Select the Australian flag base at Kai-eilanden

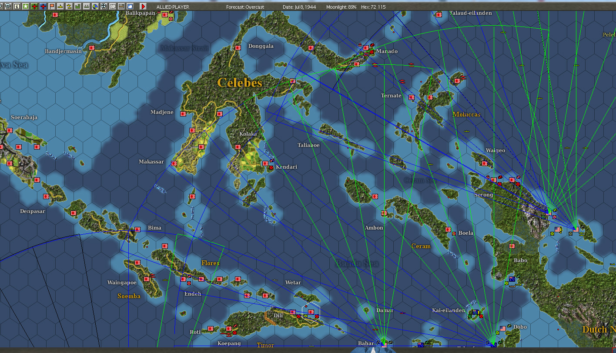[x=475, y=312]
